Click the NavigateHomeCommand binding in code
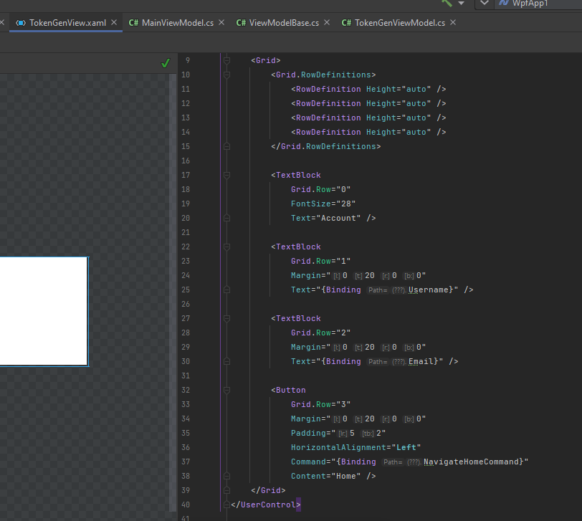 pyautogui.click(x=473, y=462)
